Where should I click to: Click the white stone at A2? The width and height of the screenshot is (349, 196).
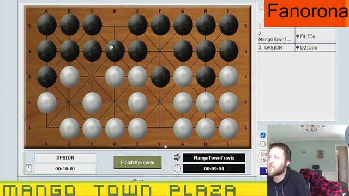click(x=47, y=103)
